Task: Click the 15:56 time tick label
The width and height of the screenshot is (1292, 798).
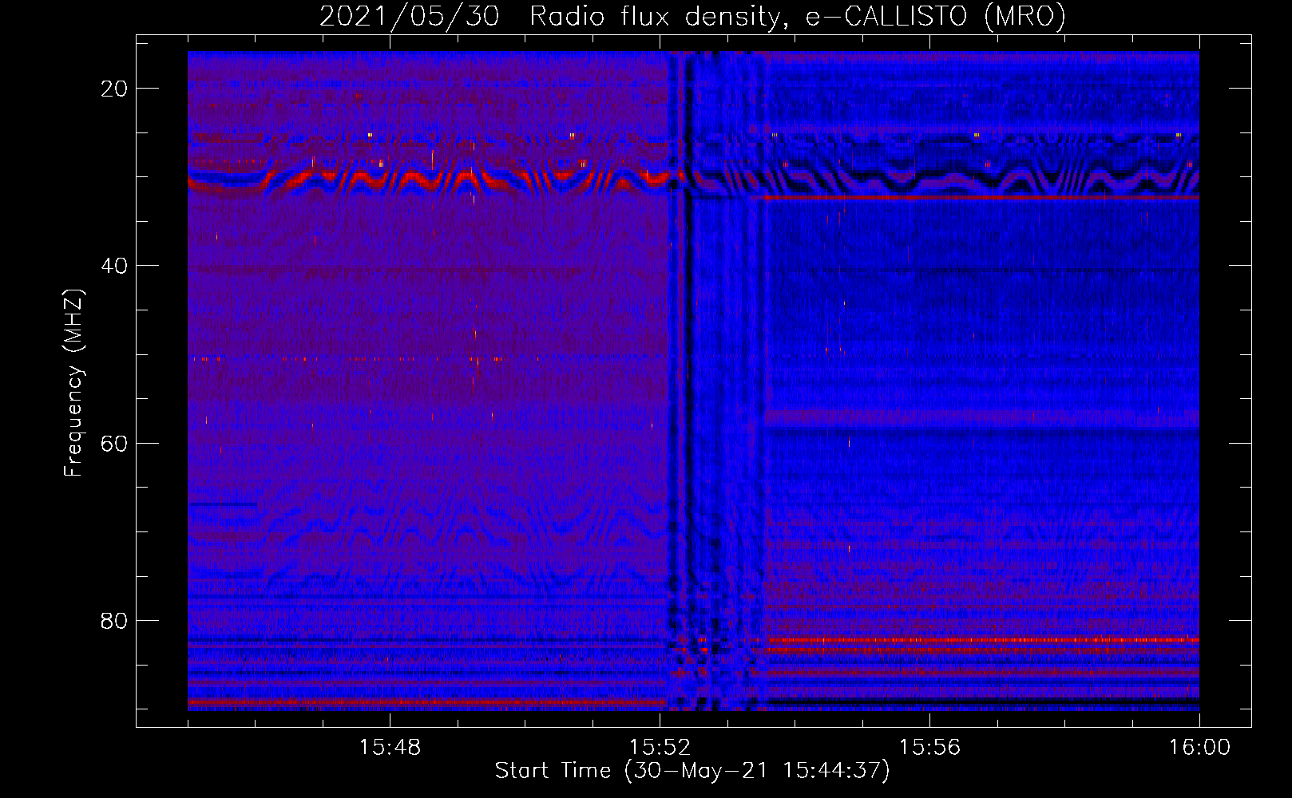Action: pos(929,747)
